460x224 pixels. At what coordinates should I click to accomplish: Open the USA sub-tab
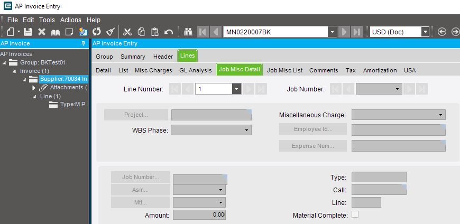point(410,70)
